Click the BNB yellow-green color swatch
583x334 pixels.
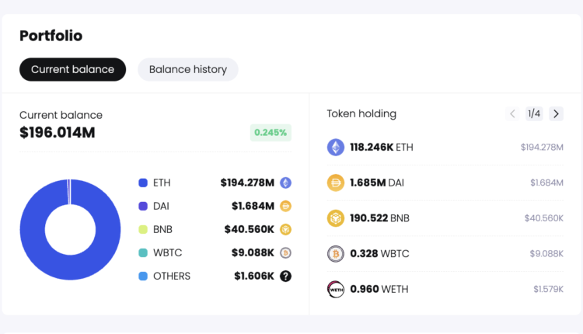tap(143, 229)
